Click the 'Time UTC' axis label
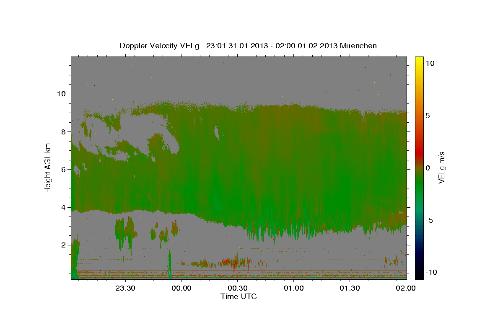503x335 pixels. (x=239, y=296)
